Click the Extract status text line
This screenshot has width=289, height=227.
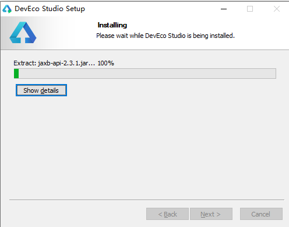(64, 63)
